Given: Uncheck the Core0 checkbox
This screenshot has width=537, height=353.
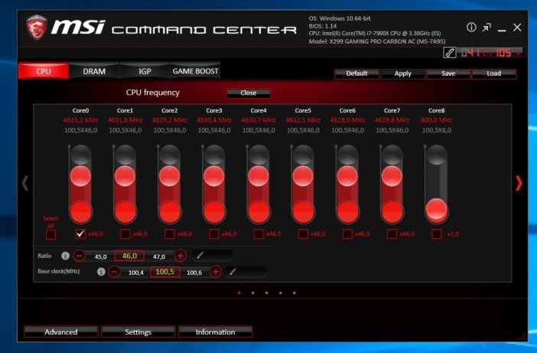Looking at the screenshot, I should [80, 234].
